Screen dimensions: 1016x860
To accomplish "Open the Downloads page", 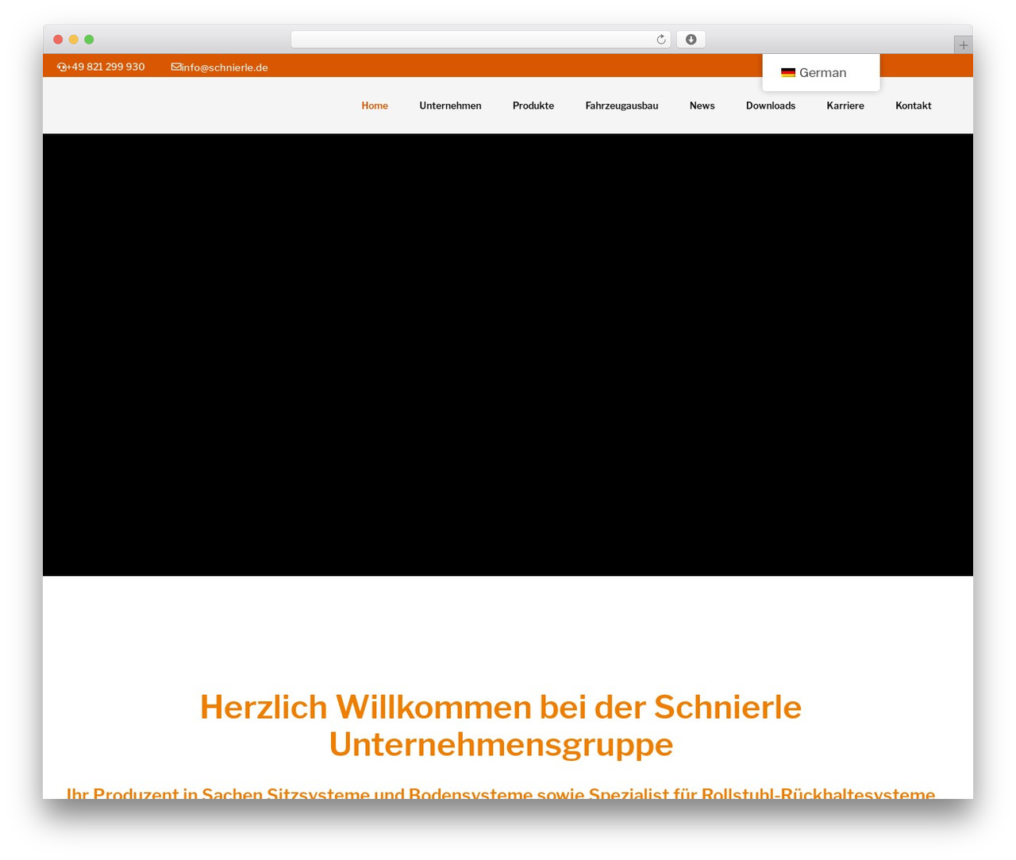I will [771, 106].
